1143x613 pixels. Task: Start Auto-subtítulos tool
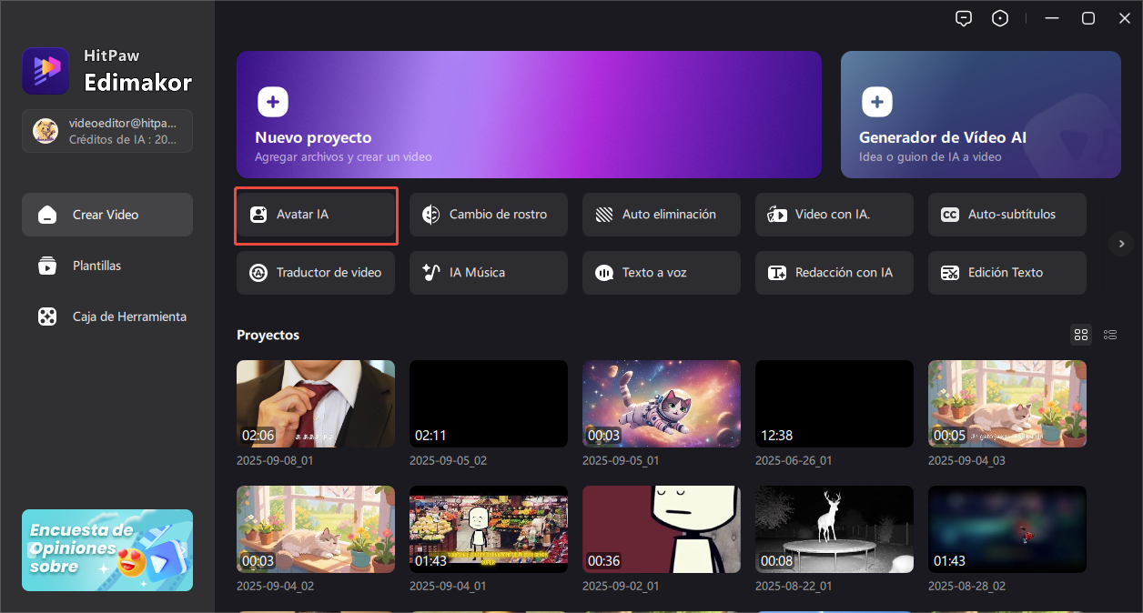pos(1006,215)
